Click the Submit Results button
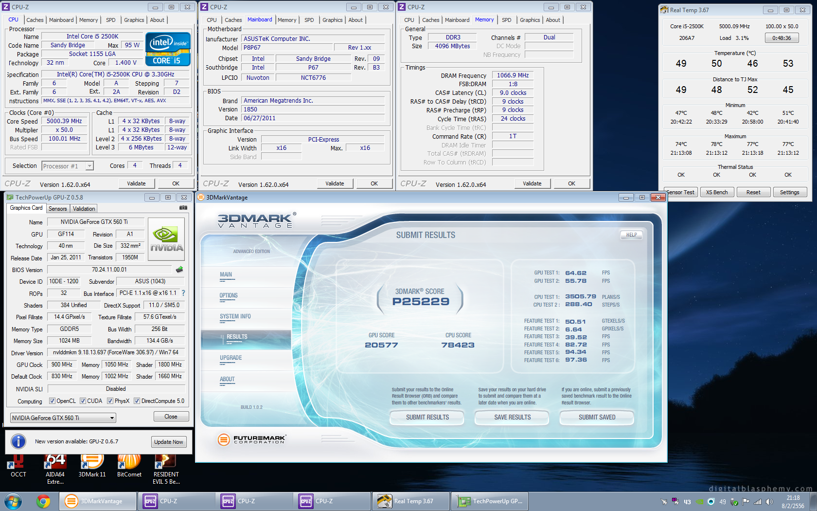The width and height of the screenshot is (817, 511). [x=427, y=417]
